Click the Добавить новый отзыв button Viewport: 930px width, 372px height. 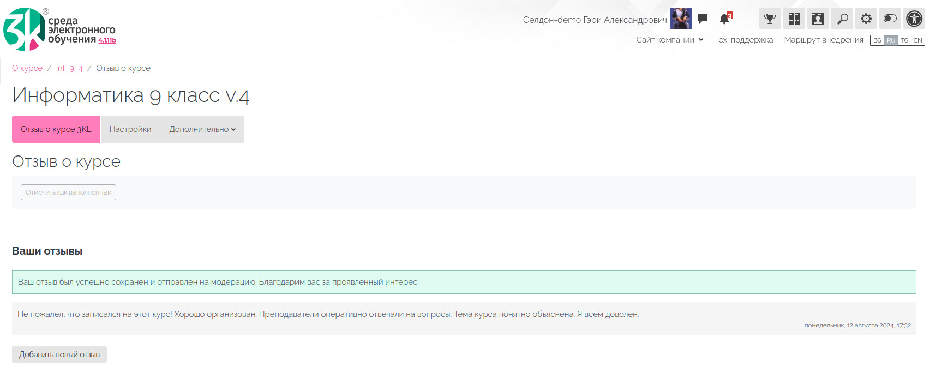pyautogui.click(x=59, y=355)
